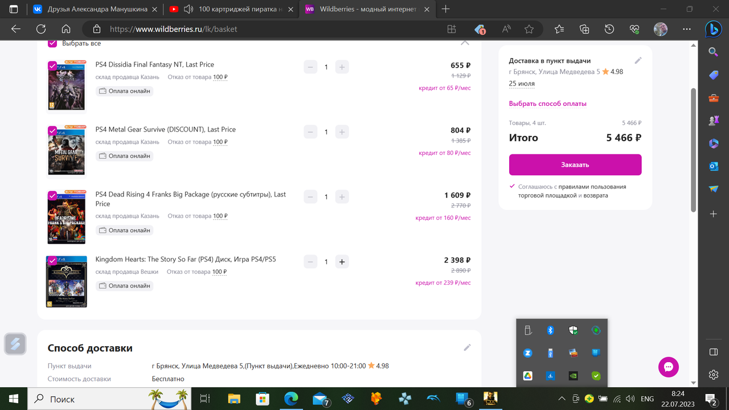This screenshot has width=729, height=410.
Task: Click Выбрать способ оплаты link
Action: coord(547,104)
